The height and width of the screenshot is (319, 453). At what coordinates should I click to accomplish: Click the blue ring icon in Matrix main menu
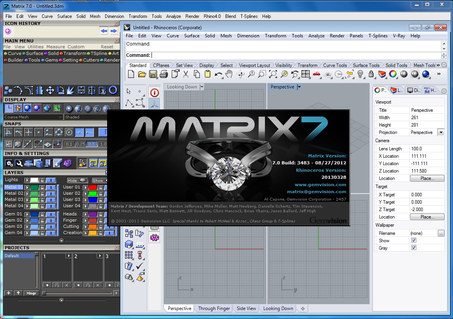tap(113, 90)
